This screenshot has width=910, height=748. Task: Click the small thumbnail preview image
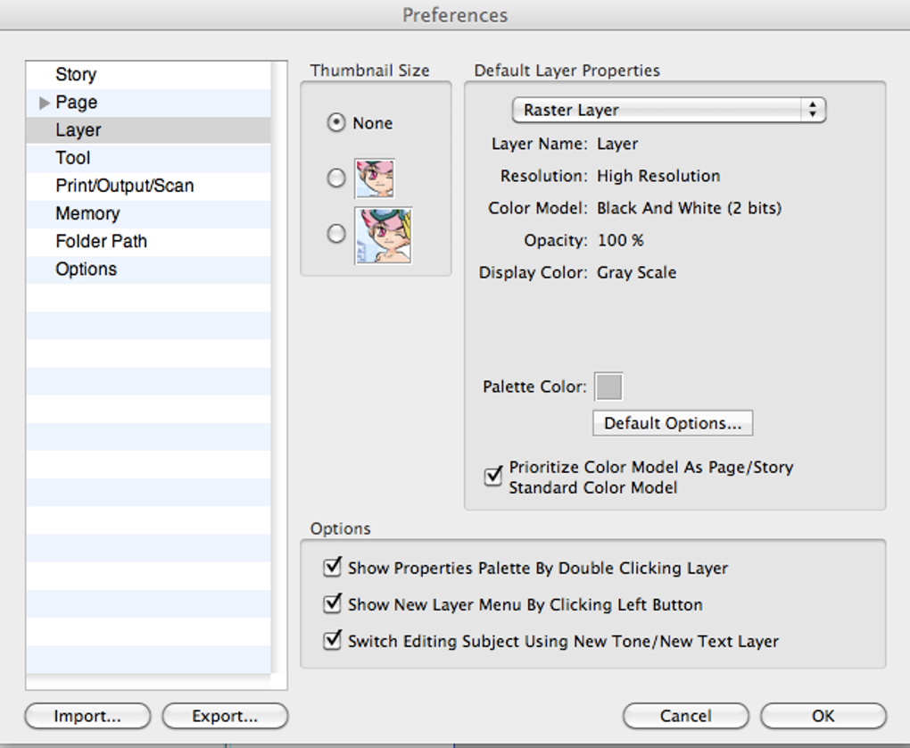(375, 179)
